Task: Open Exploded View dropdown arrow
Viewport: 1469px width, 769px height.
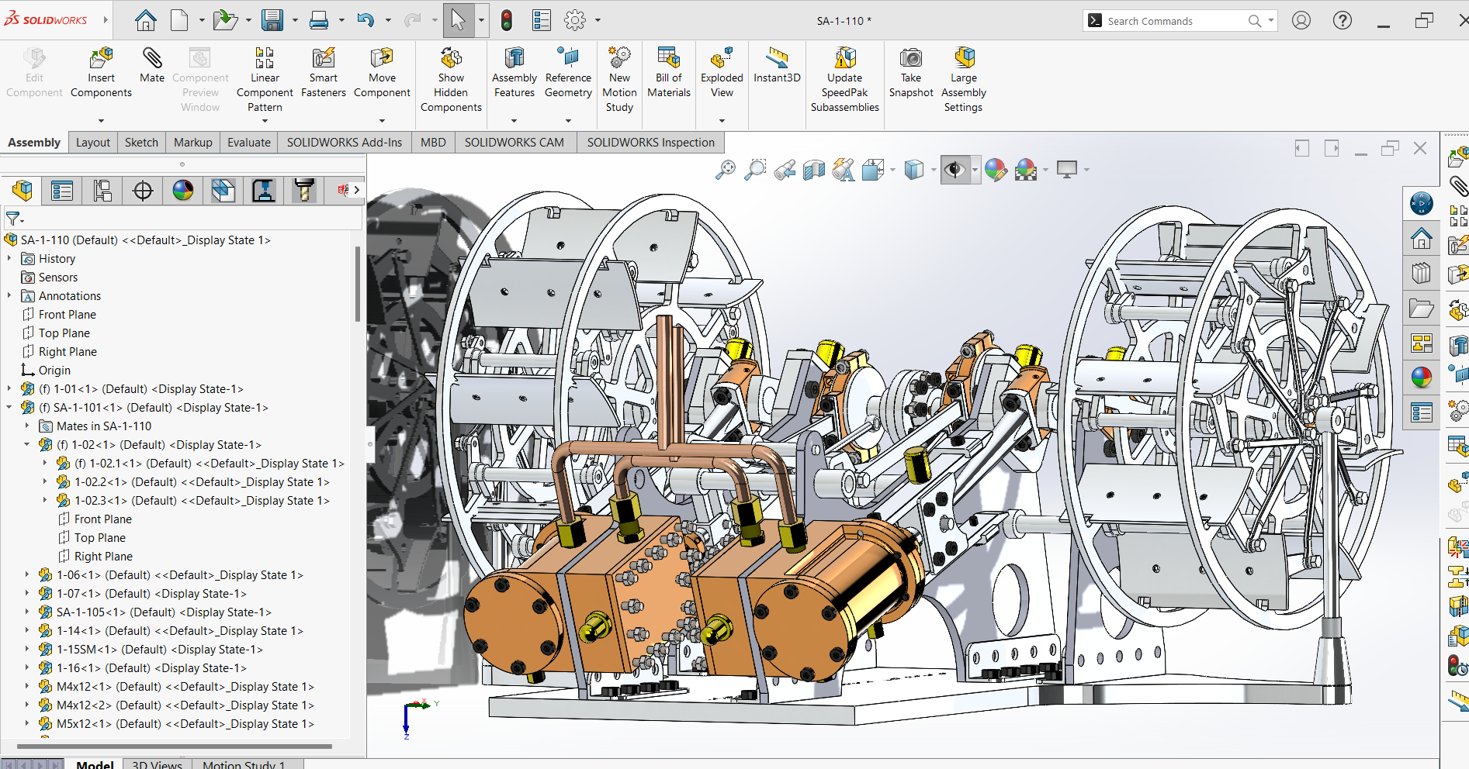Action: point(722,121)
